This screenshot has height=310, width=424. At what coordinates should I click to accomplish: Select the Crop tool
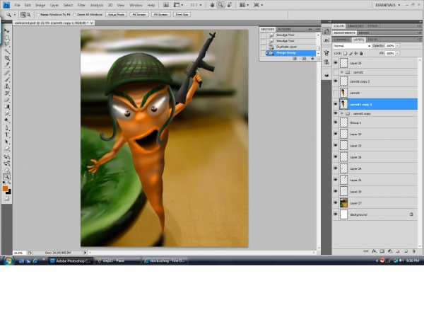(7, 57)
